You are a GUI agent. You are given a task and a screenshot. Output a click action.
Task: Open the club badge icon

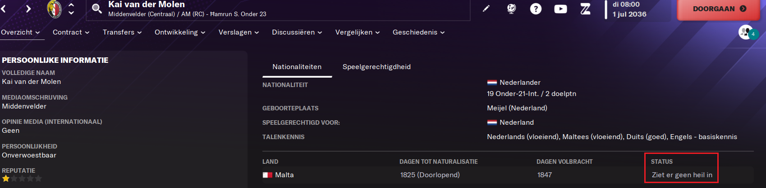coord(55,9)
